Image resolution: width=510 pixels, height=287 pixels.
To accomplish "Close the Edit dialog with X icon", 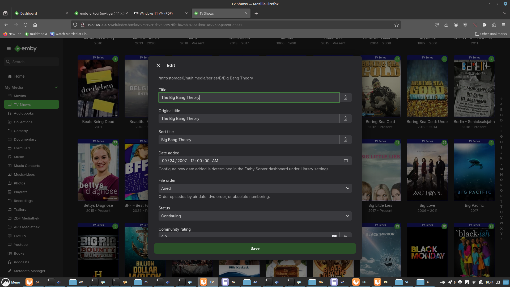I will pos(158,65).
